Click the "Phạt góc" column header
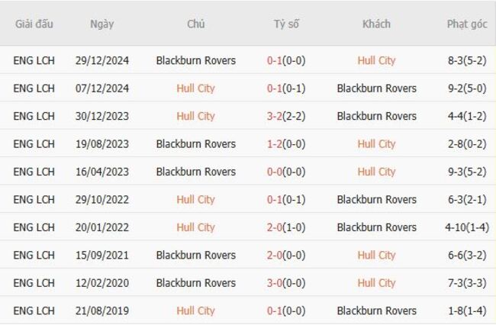Viewport: 496px width, 325px height. point(466,24)
